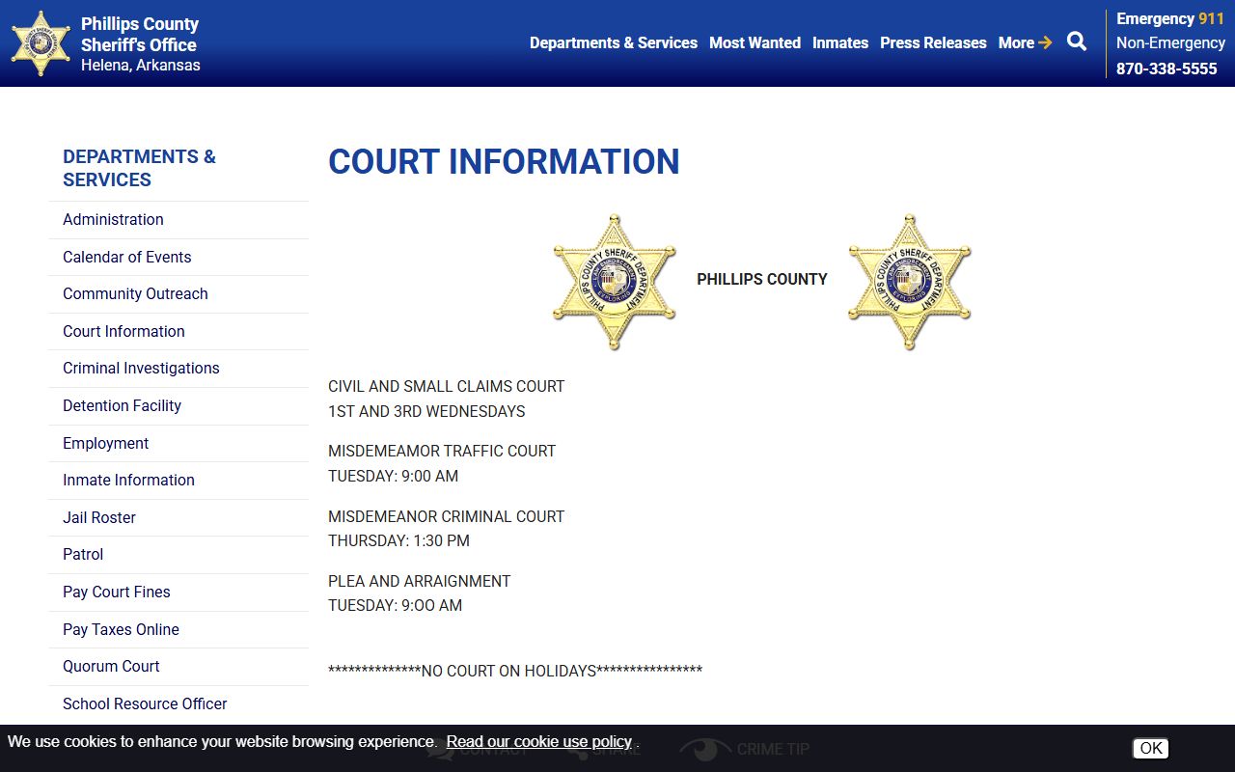Open the Quorum Court page
The height and width of the screenshot is (772, 1235).
coord(178,667)
